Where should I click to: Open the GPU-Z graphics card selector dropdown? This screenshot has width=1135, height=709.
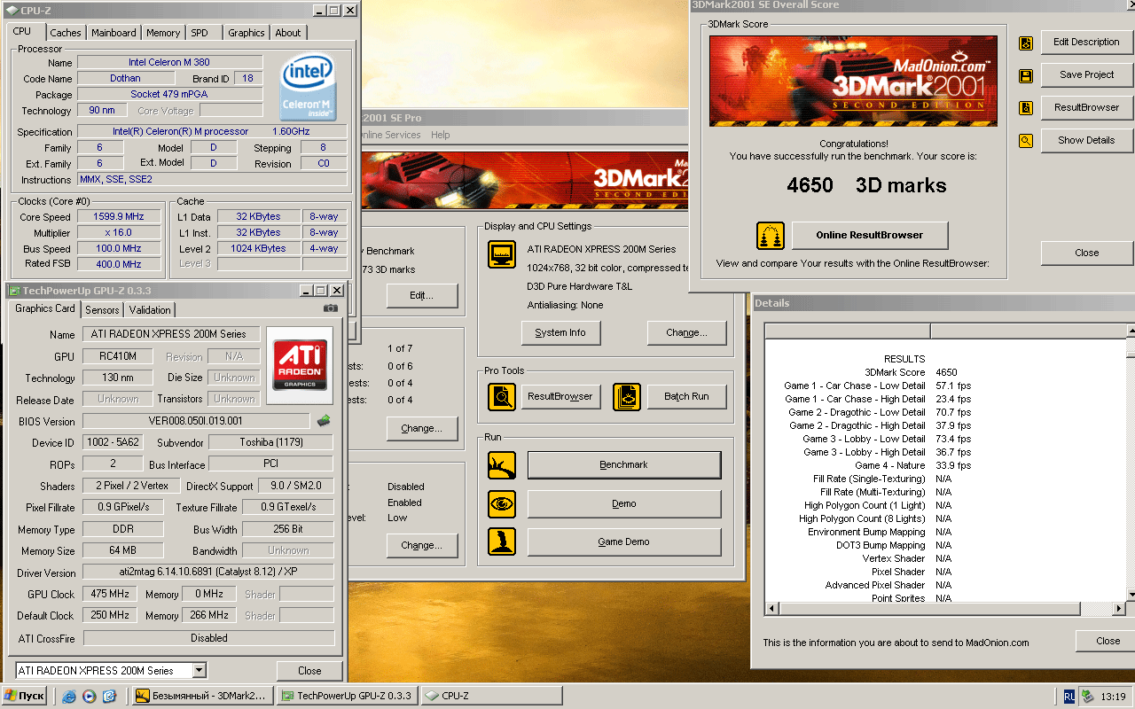coord(200,671)
